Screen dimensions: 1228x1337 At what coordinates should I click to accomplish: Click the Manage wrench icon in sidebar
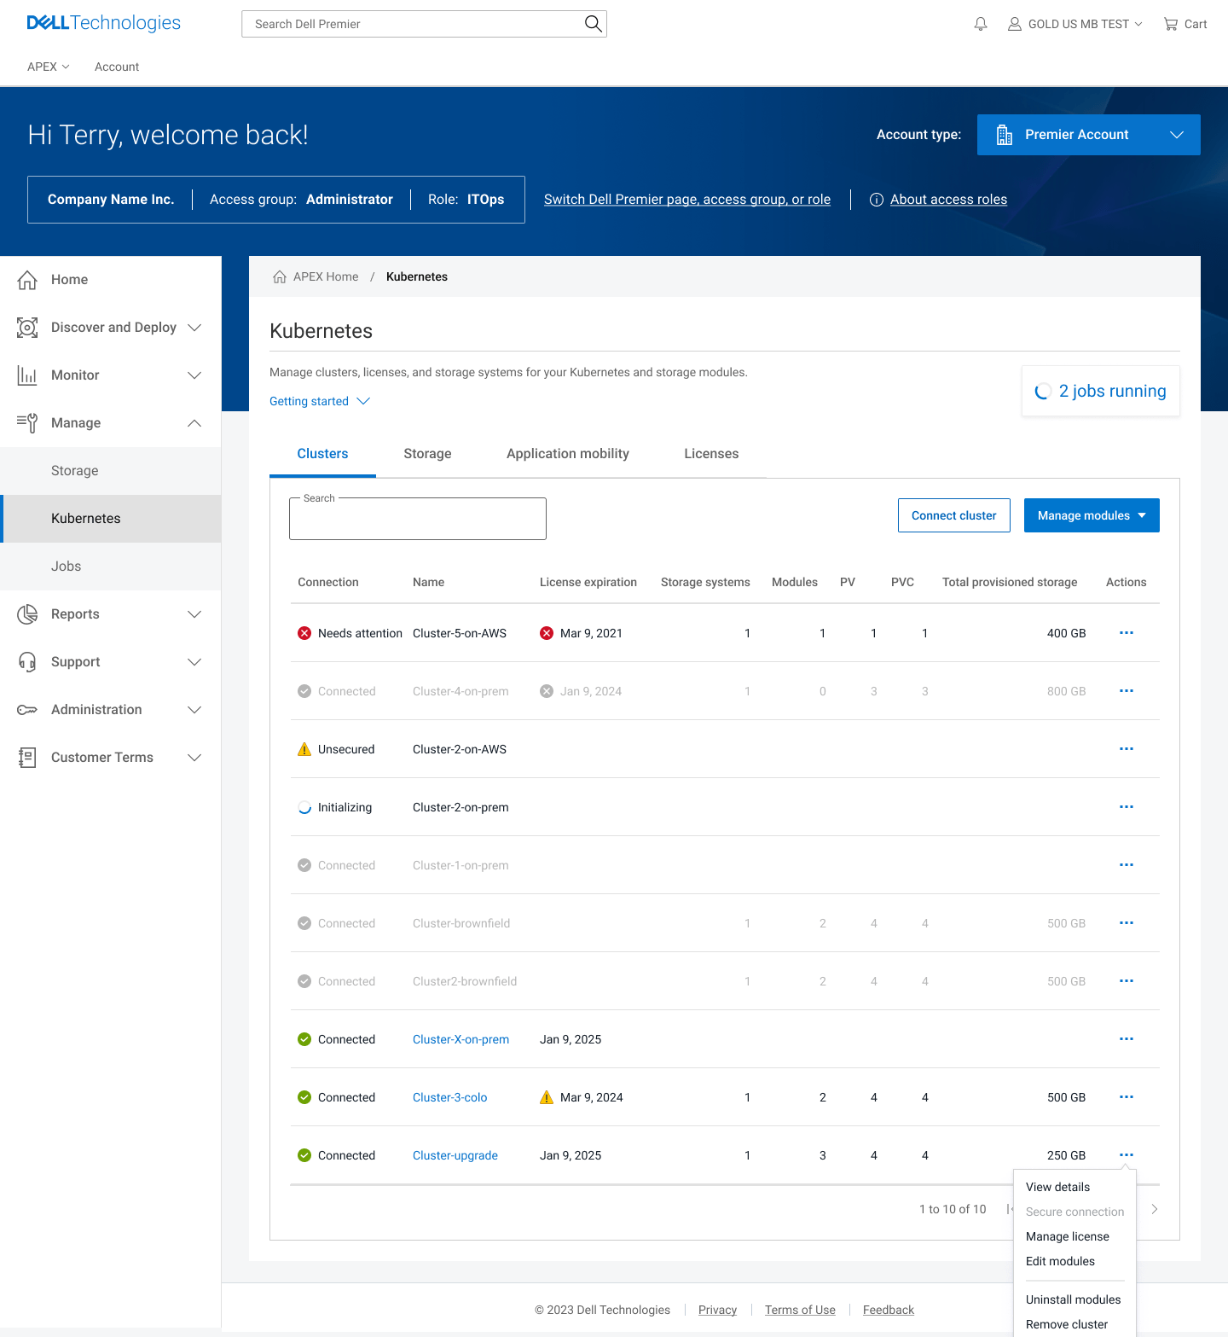pos(27,423)
